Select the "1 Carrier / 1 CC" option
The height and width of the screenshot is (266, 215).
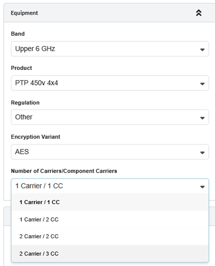coord(40,202)
